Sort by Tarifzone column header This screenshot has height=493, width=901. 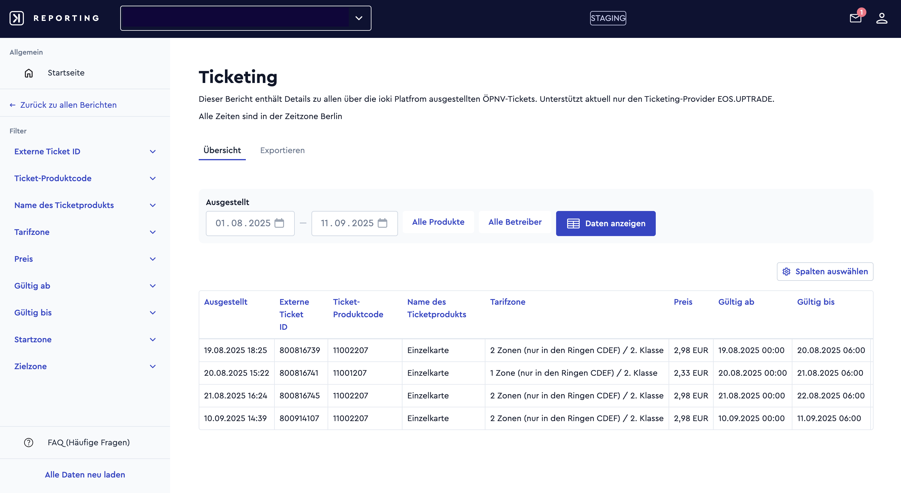[507, 302]
